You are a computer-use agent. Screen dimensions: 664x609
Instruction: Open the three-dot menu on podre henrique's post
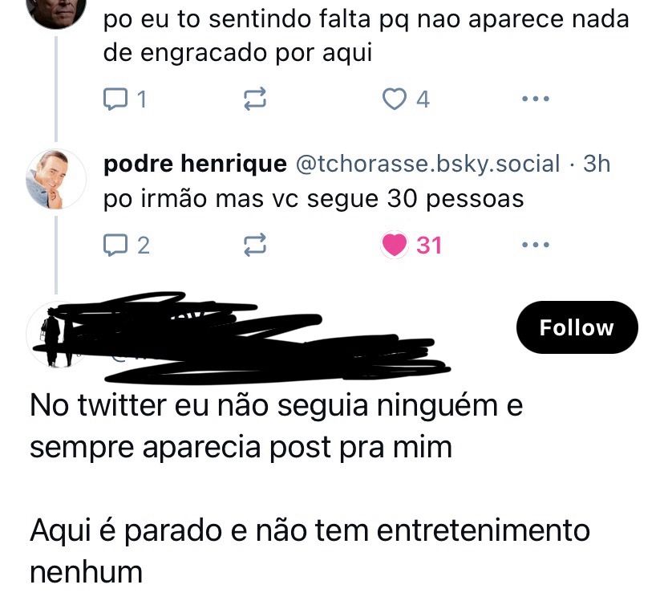(535, 245)
